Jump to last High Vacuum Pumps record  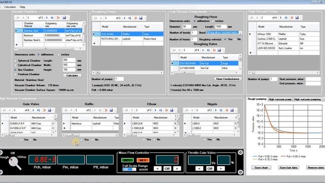click(286, 18)
